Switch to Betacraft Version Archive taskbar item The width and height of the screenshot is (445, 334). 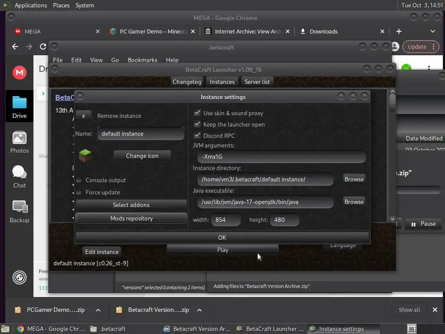[x=198, y=329]
